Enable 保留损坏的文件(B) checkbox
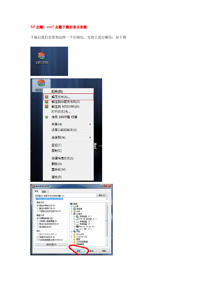The image size is (201, 285). tap(38, 237)
